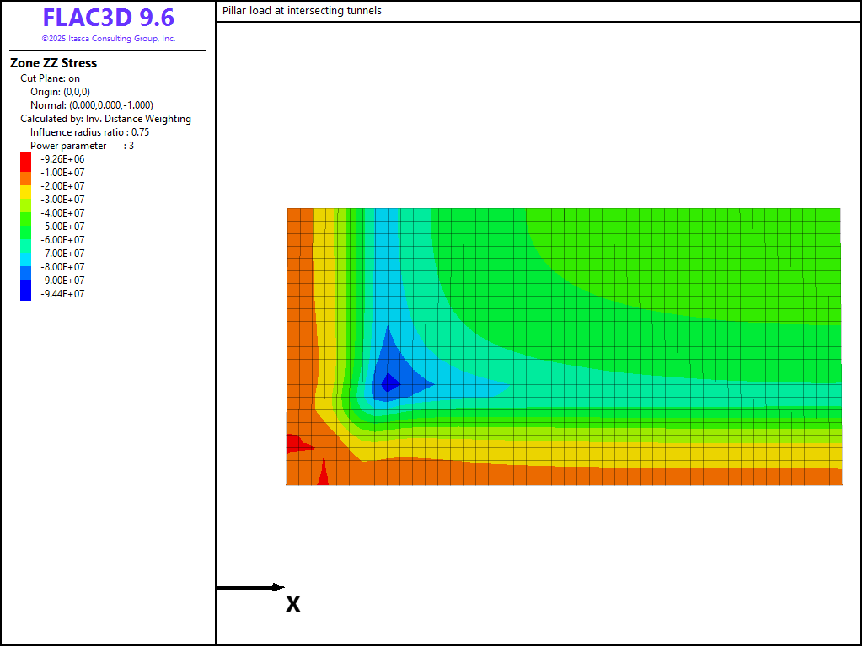Click the 'Pillar load at intersecting tunnels' title
The height and width of the screenshot is (647, 863).
[302, 11]
